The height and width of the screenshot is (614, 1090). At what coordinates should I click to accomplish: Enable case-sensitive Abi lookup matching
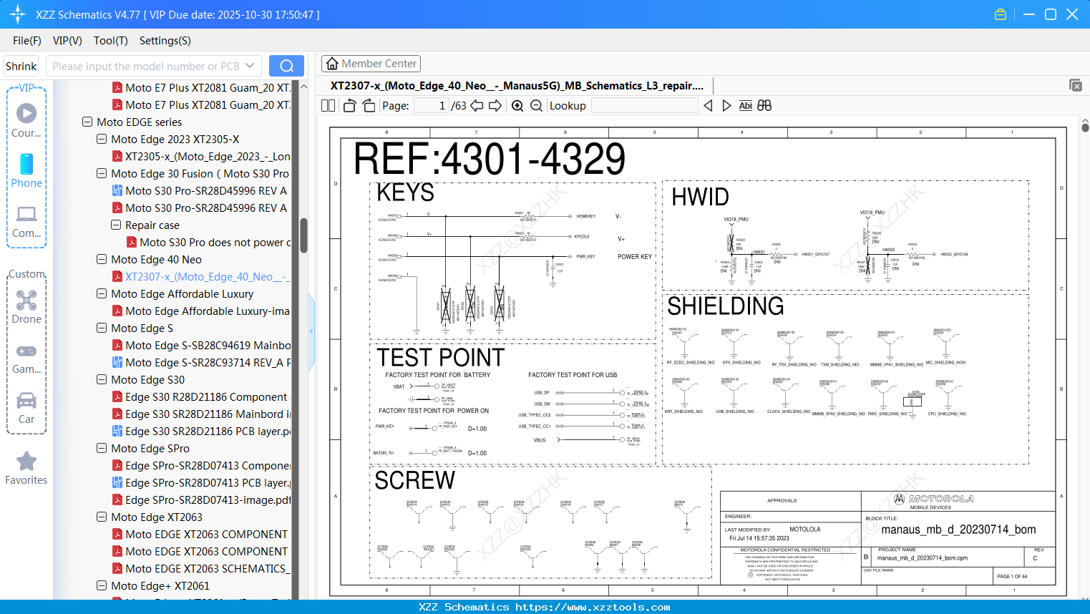click(746, 105)
